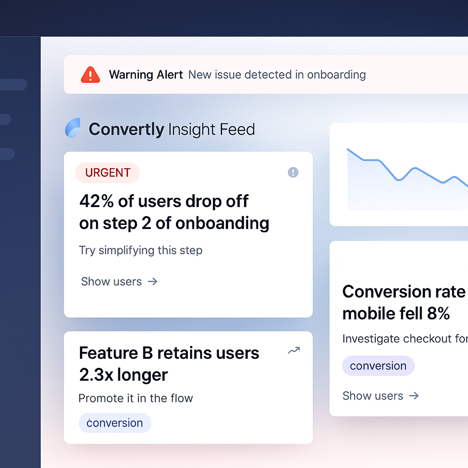Screen dimensions: 468x468
Task: Select the URGENT badge
Action: (x=107, y=172)
